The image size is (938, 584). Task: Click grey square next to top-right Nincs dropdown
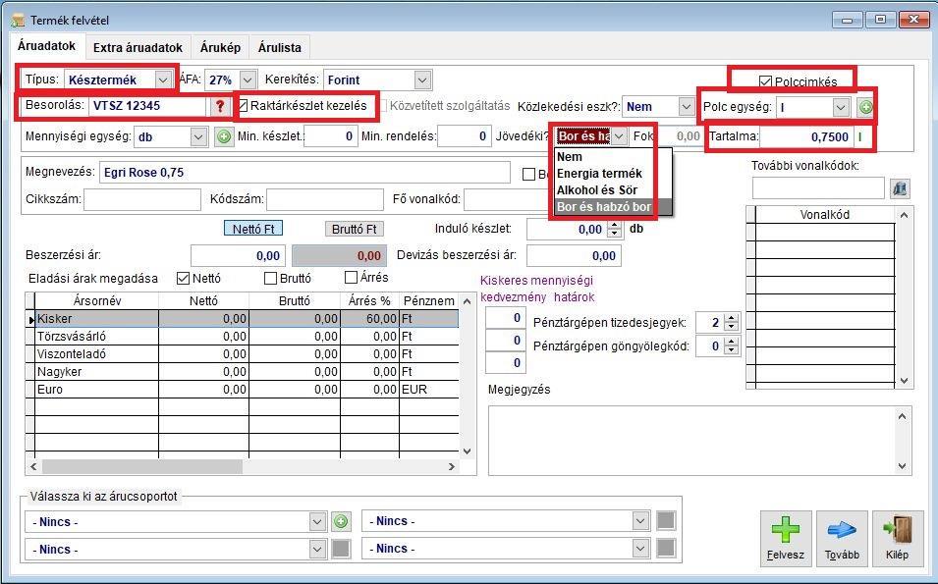(x=666, y=520)
